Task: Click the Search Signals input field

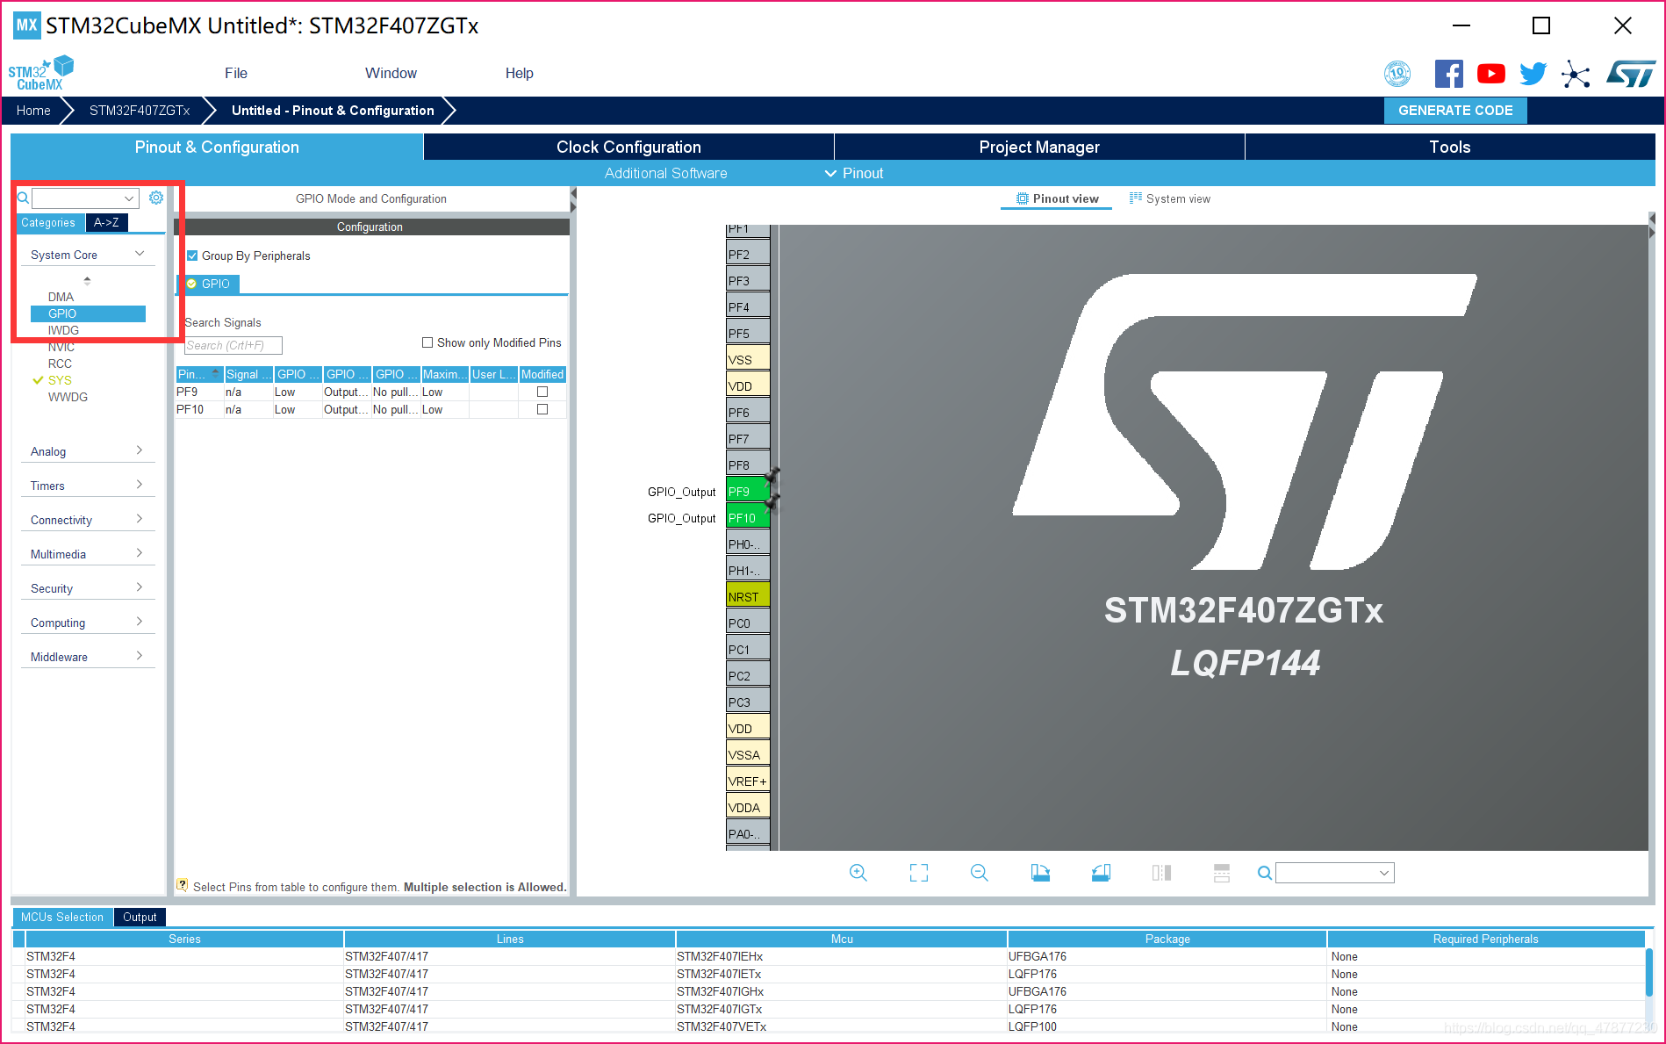Action: tap(233, 345)
